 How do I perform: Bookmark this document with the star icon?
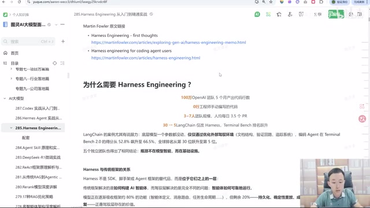pyautogui.click(x=279, y=14)
